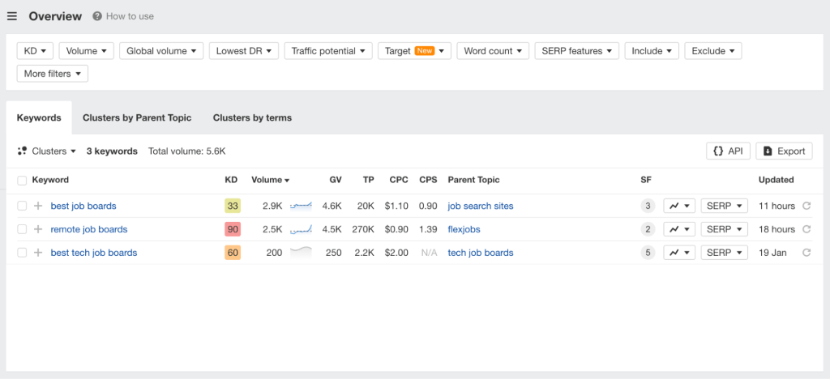Click the red KD 90 difficulty badge

pos(233,229)
